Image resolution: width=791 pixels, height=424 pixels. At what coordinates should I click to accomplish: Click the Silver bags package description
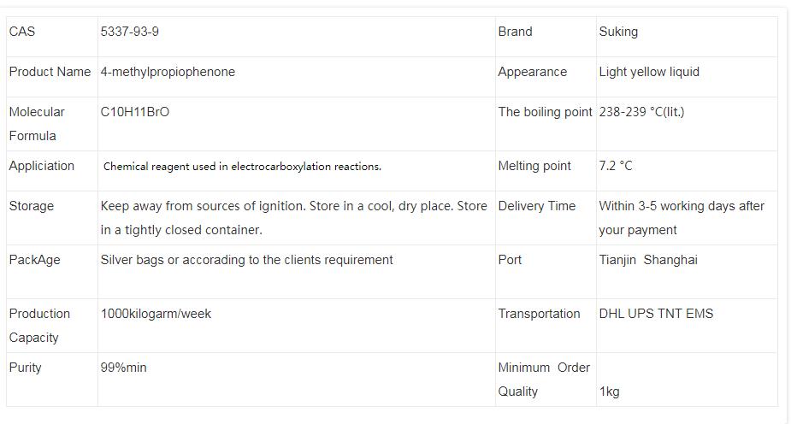[x=246, y=260]
